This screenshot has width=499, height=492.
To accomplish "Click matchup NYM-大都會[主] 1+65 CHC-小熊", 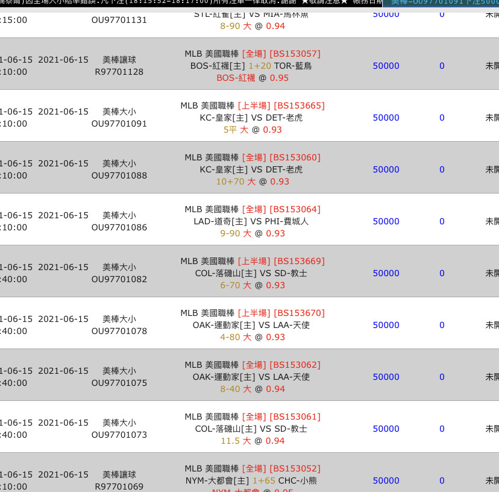I will pos(251,481).
